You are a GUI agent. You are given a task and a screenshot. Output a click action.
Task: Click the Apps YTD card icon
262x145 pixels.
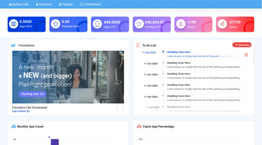click(97, 24)
